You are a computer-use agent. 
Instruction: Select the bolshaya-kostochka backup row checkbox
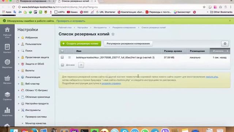62,57
